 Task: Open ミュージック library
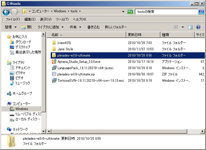click(23, 83)
